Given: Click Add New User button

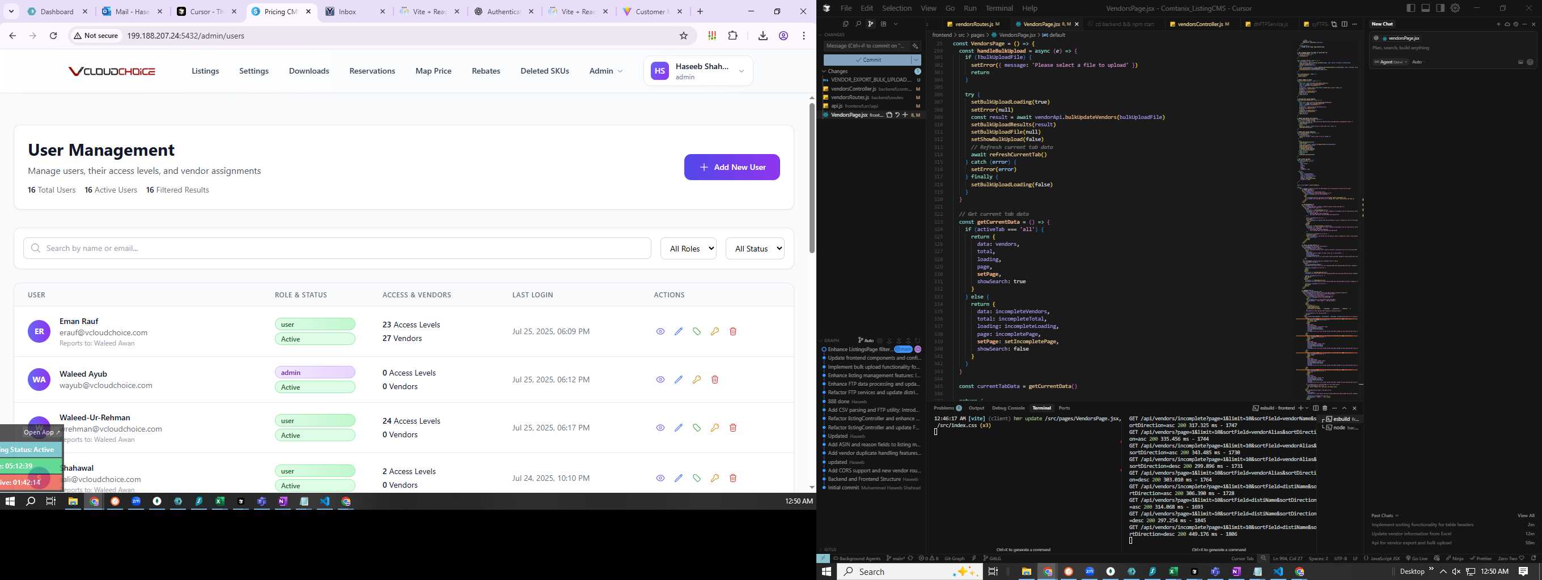Looking at the screenshot, I should [732, 168].
